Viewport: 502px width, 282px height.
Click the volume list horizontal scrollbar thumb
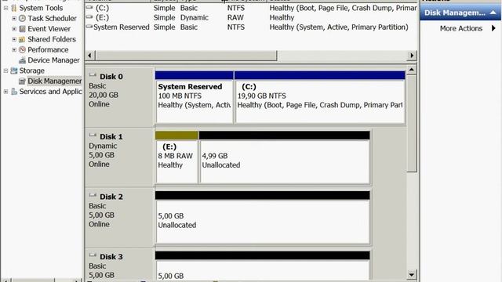(x=186, y=56)
